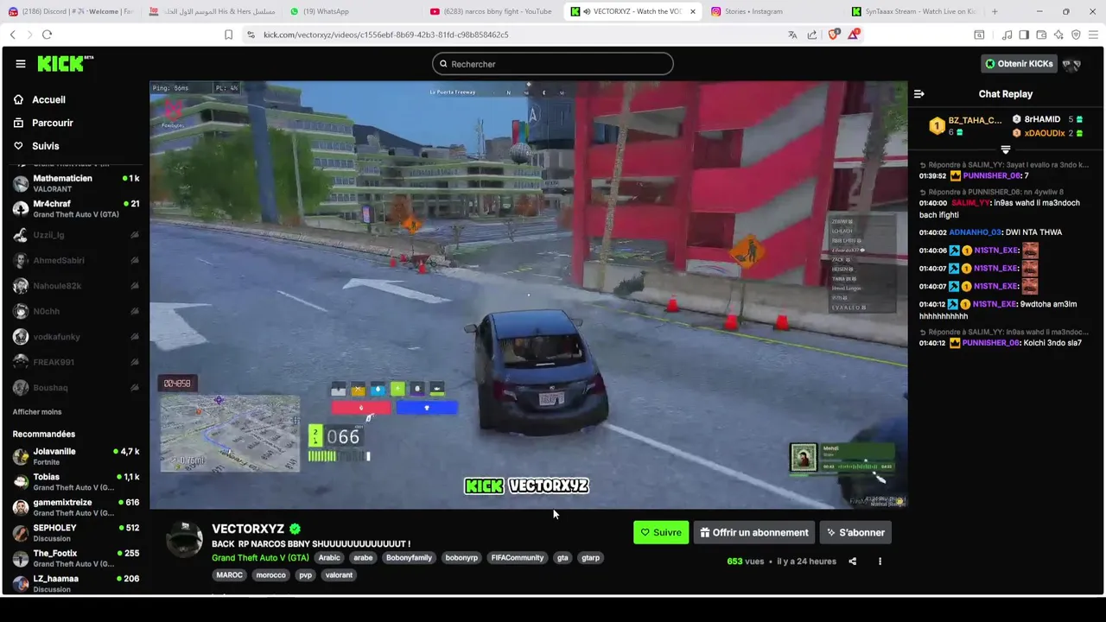
Task: Switch to the WhatsApp browser tab
Action: pos(350,11)
